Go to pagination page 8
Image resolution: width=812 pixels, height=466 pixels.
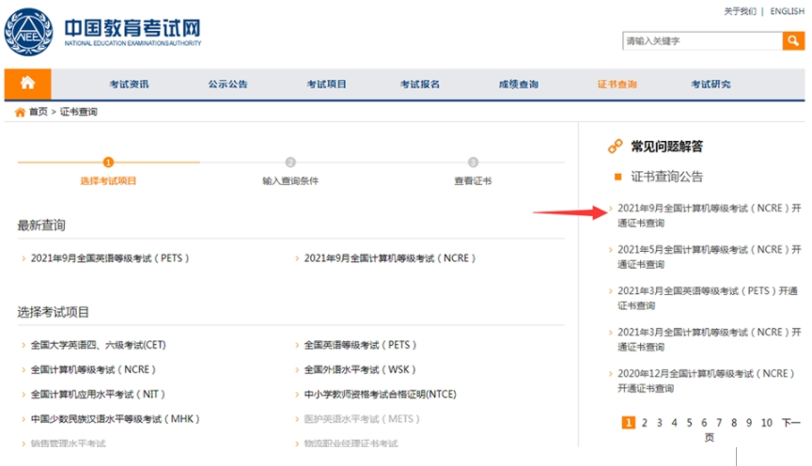[x=734, y=423]
